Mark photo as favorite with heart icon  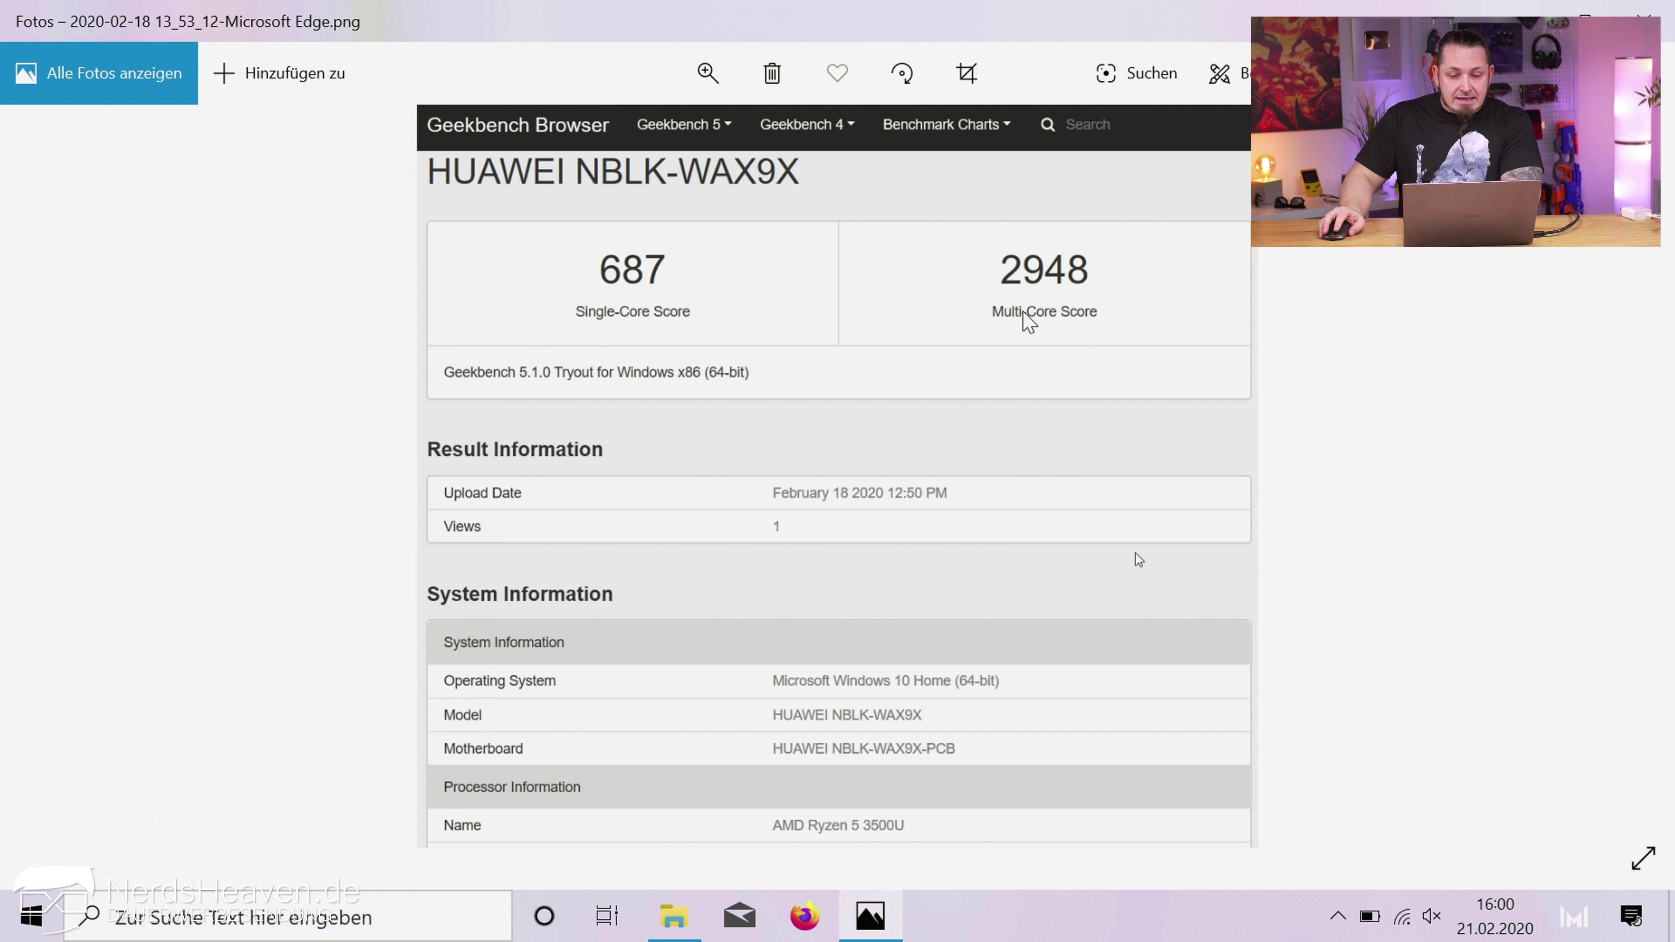(x=837, y=73)
